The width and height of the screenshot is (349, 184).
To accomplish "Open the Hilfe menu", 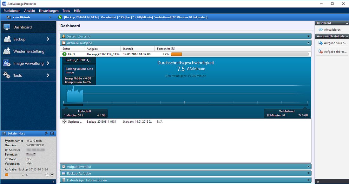I will (x=77, y=11).
